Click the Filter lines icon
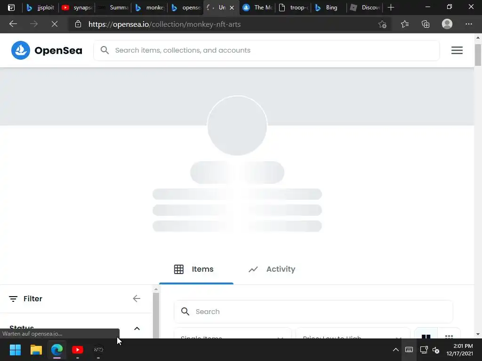This screenshot has height=361, width=482. pyautogui.click(x=13, y=298)
